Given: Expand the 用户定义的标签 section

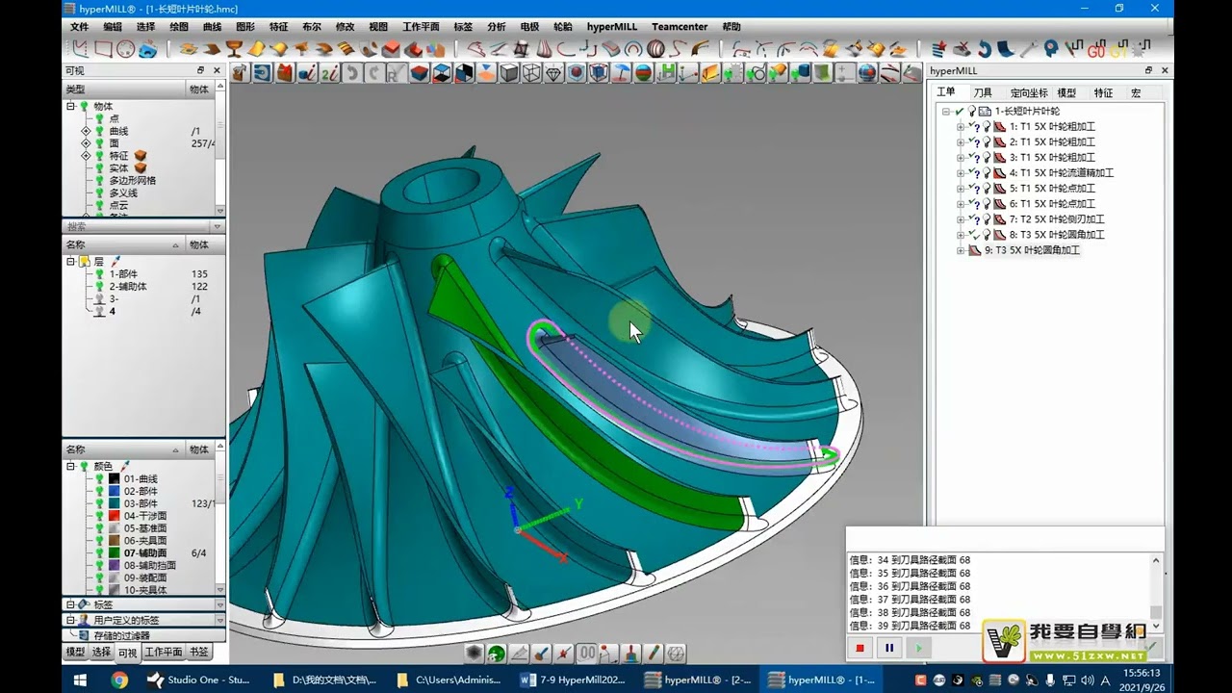Looking at the screenshot, I should pos(70,621).
